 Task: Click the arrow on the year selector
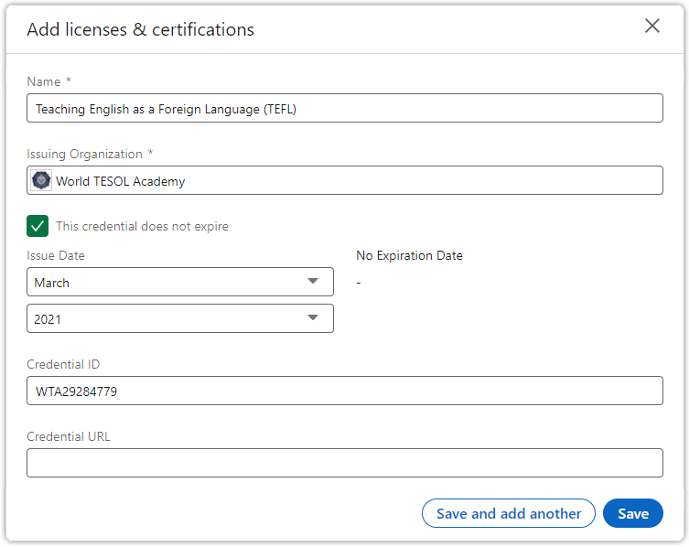tap(313, 317)
